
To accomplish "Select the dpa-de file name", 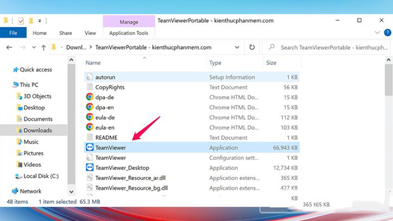I will pyautogui.click(x=104, y=97).
